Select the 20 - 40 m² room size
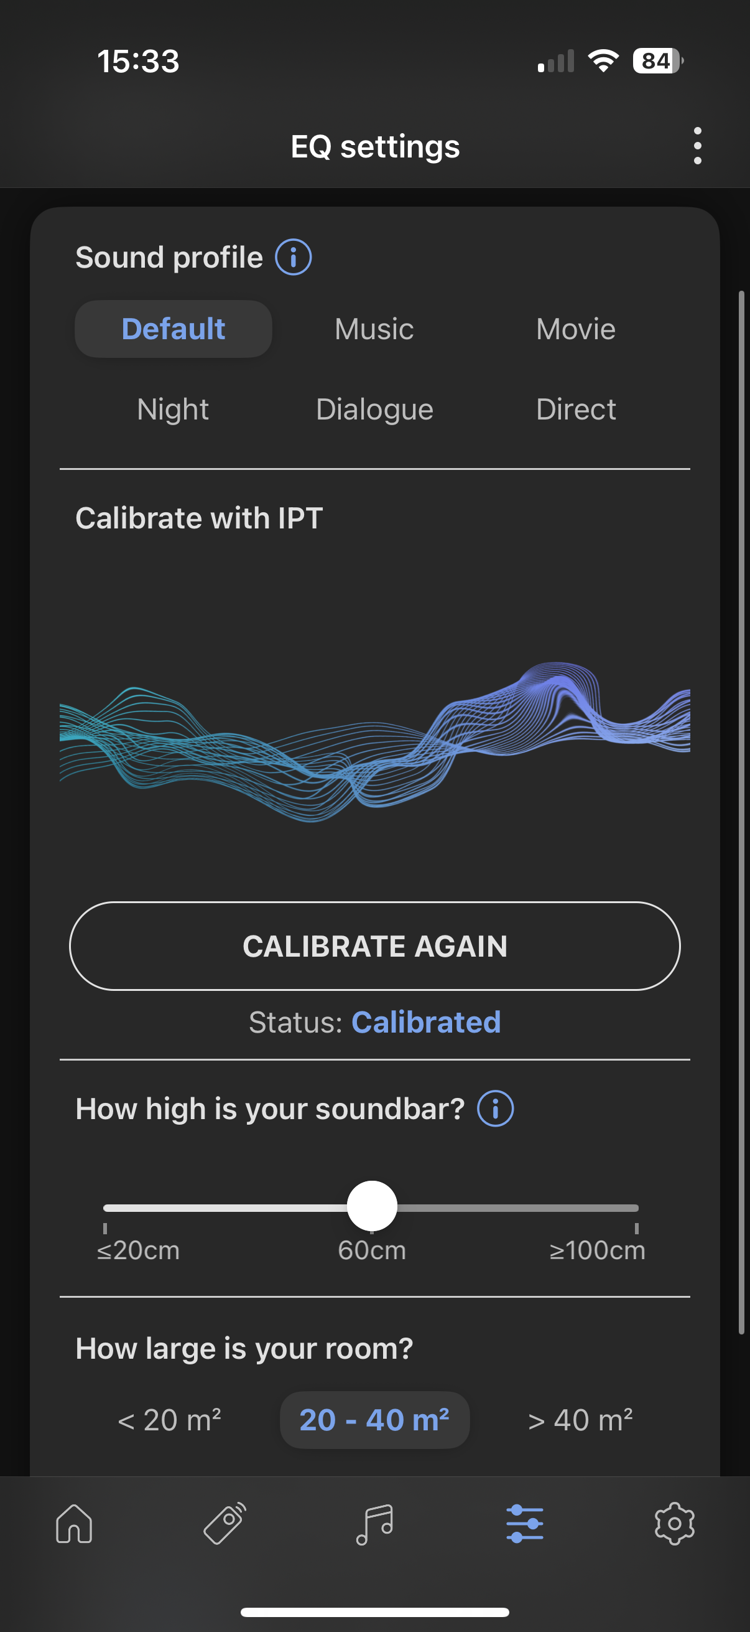The width and height of the screenshot is (750, 1632). coord(374,1420)
